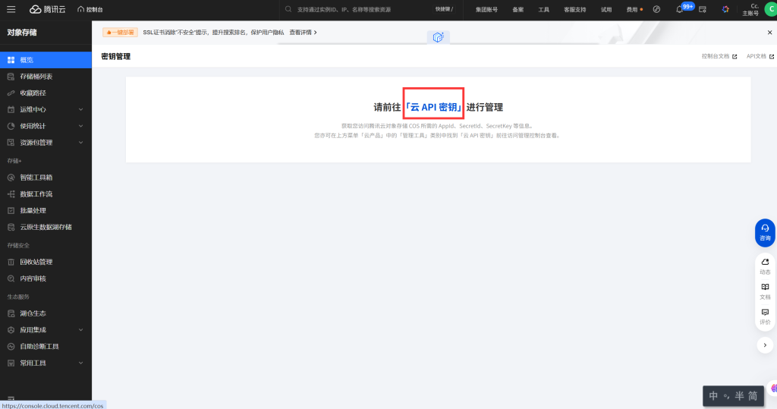This screenshot has width=777, height=409.
Task: Click the card settings icon in top bar
Action: pos(702,9)
